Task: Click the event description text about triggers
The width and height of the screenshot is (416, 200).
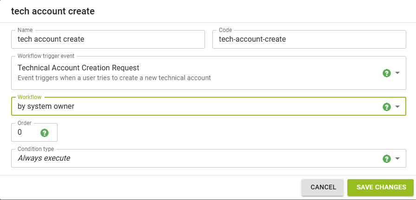Action: [x=114, y=78]
